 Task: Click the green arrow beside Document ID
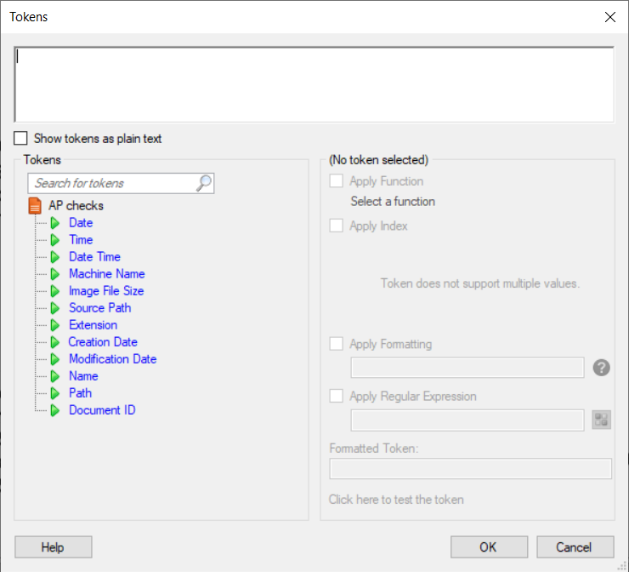click(55, 410)
